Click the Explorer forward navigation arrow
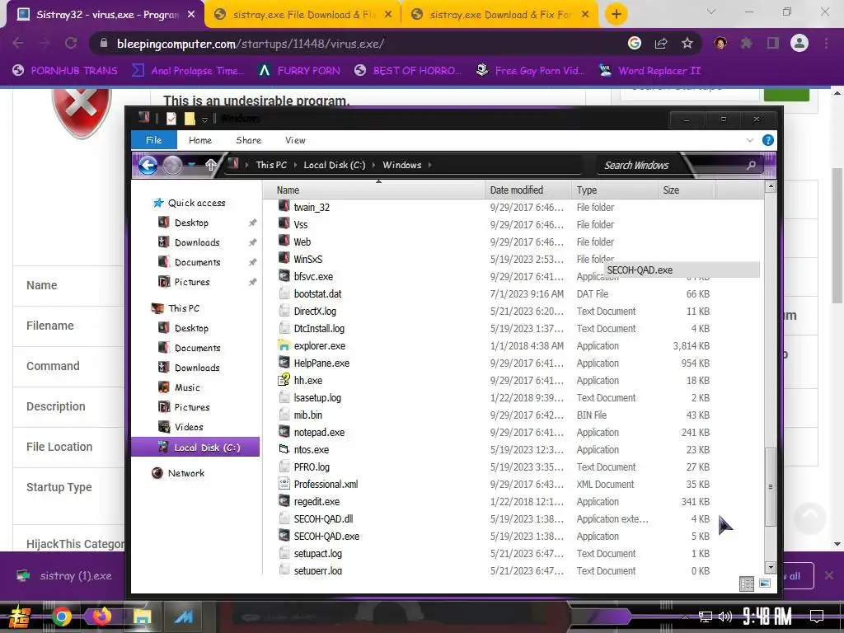The image size is (844, 633). 172,165
